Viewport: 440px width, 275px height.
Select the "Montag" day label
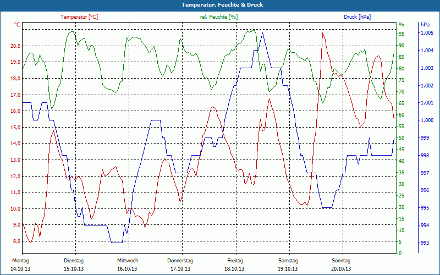[20, 261]
